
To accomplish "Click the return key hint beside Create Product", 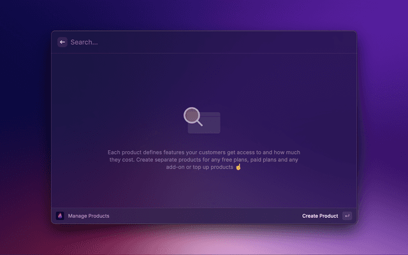I will coord(347,215).
